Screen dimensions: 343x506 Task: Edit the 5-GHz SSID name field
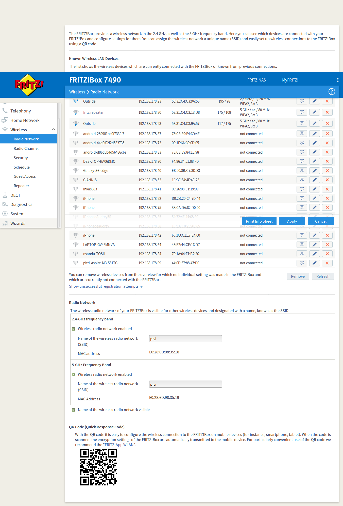point(185,384)
